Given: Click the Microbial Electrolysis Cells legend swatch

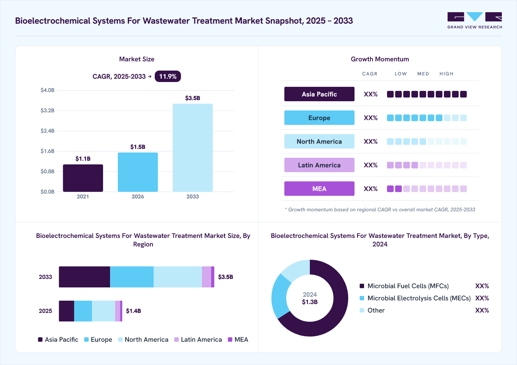Looking at the screenshot, I should 362,298.
